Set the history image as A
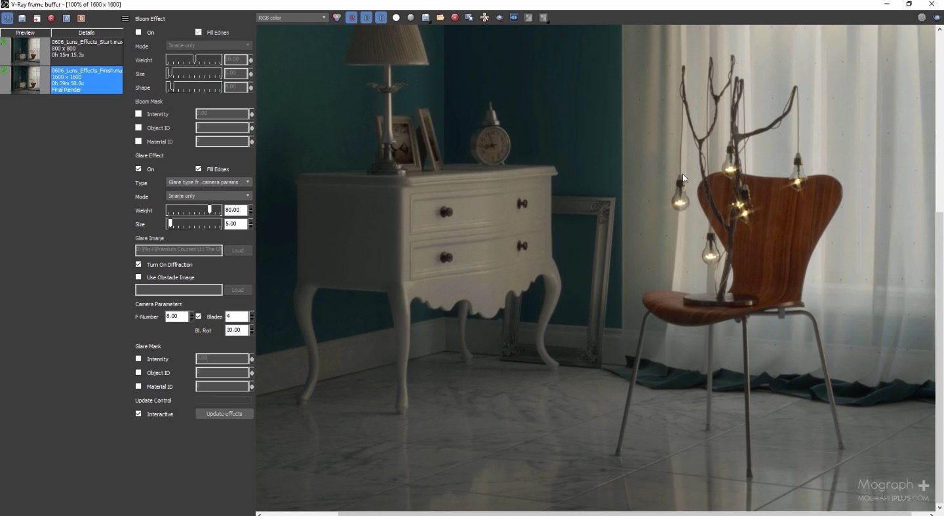This screenshot has width=944, height=516. tap(66, 18)
